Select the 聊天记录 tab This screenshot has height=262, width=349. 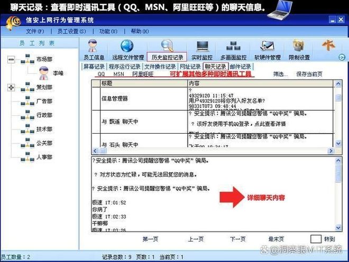(x=215, y=67)
